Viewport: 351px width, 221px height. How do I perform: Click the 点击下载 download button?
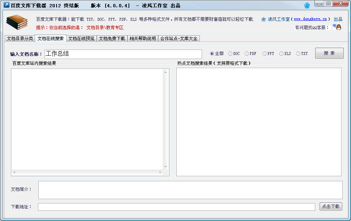point(331,206)
